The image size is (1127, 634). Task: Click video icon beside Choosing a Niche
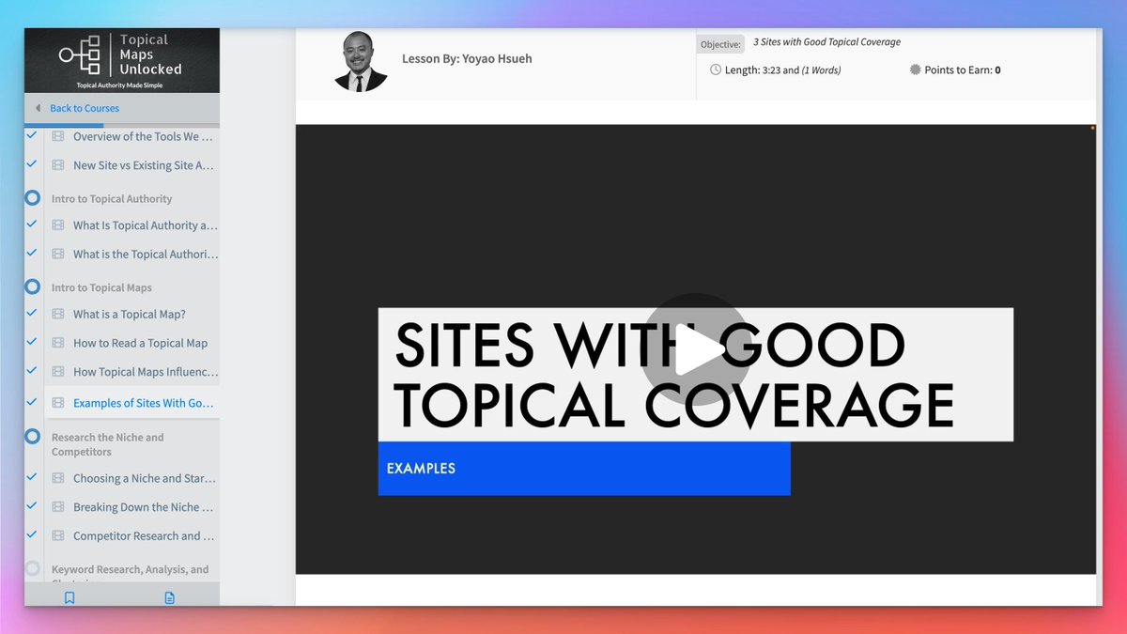(58, 478)
